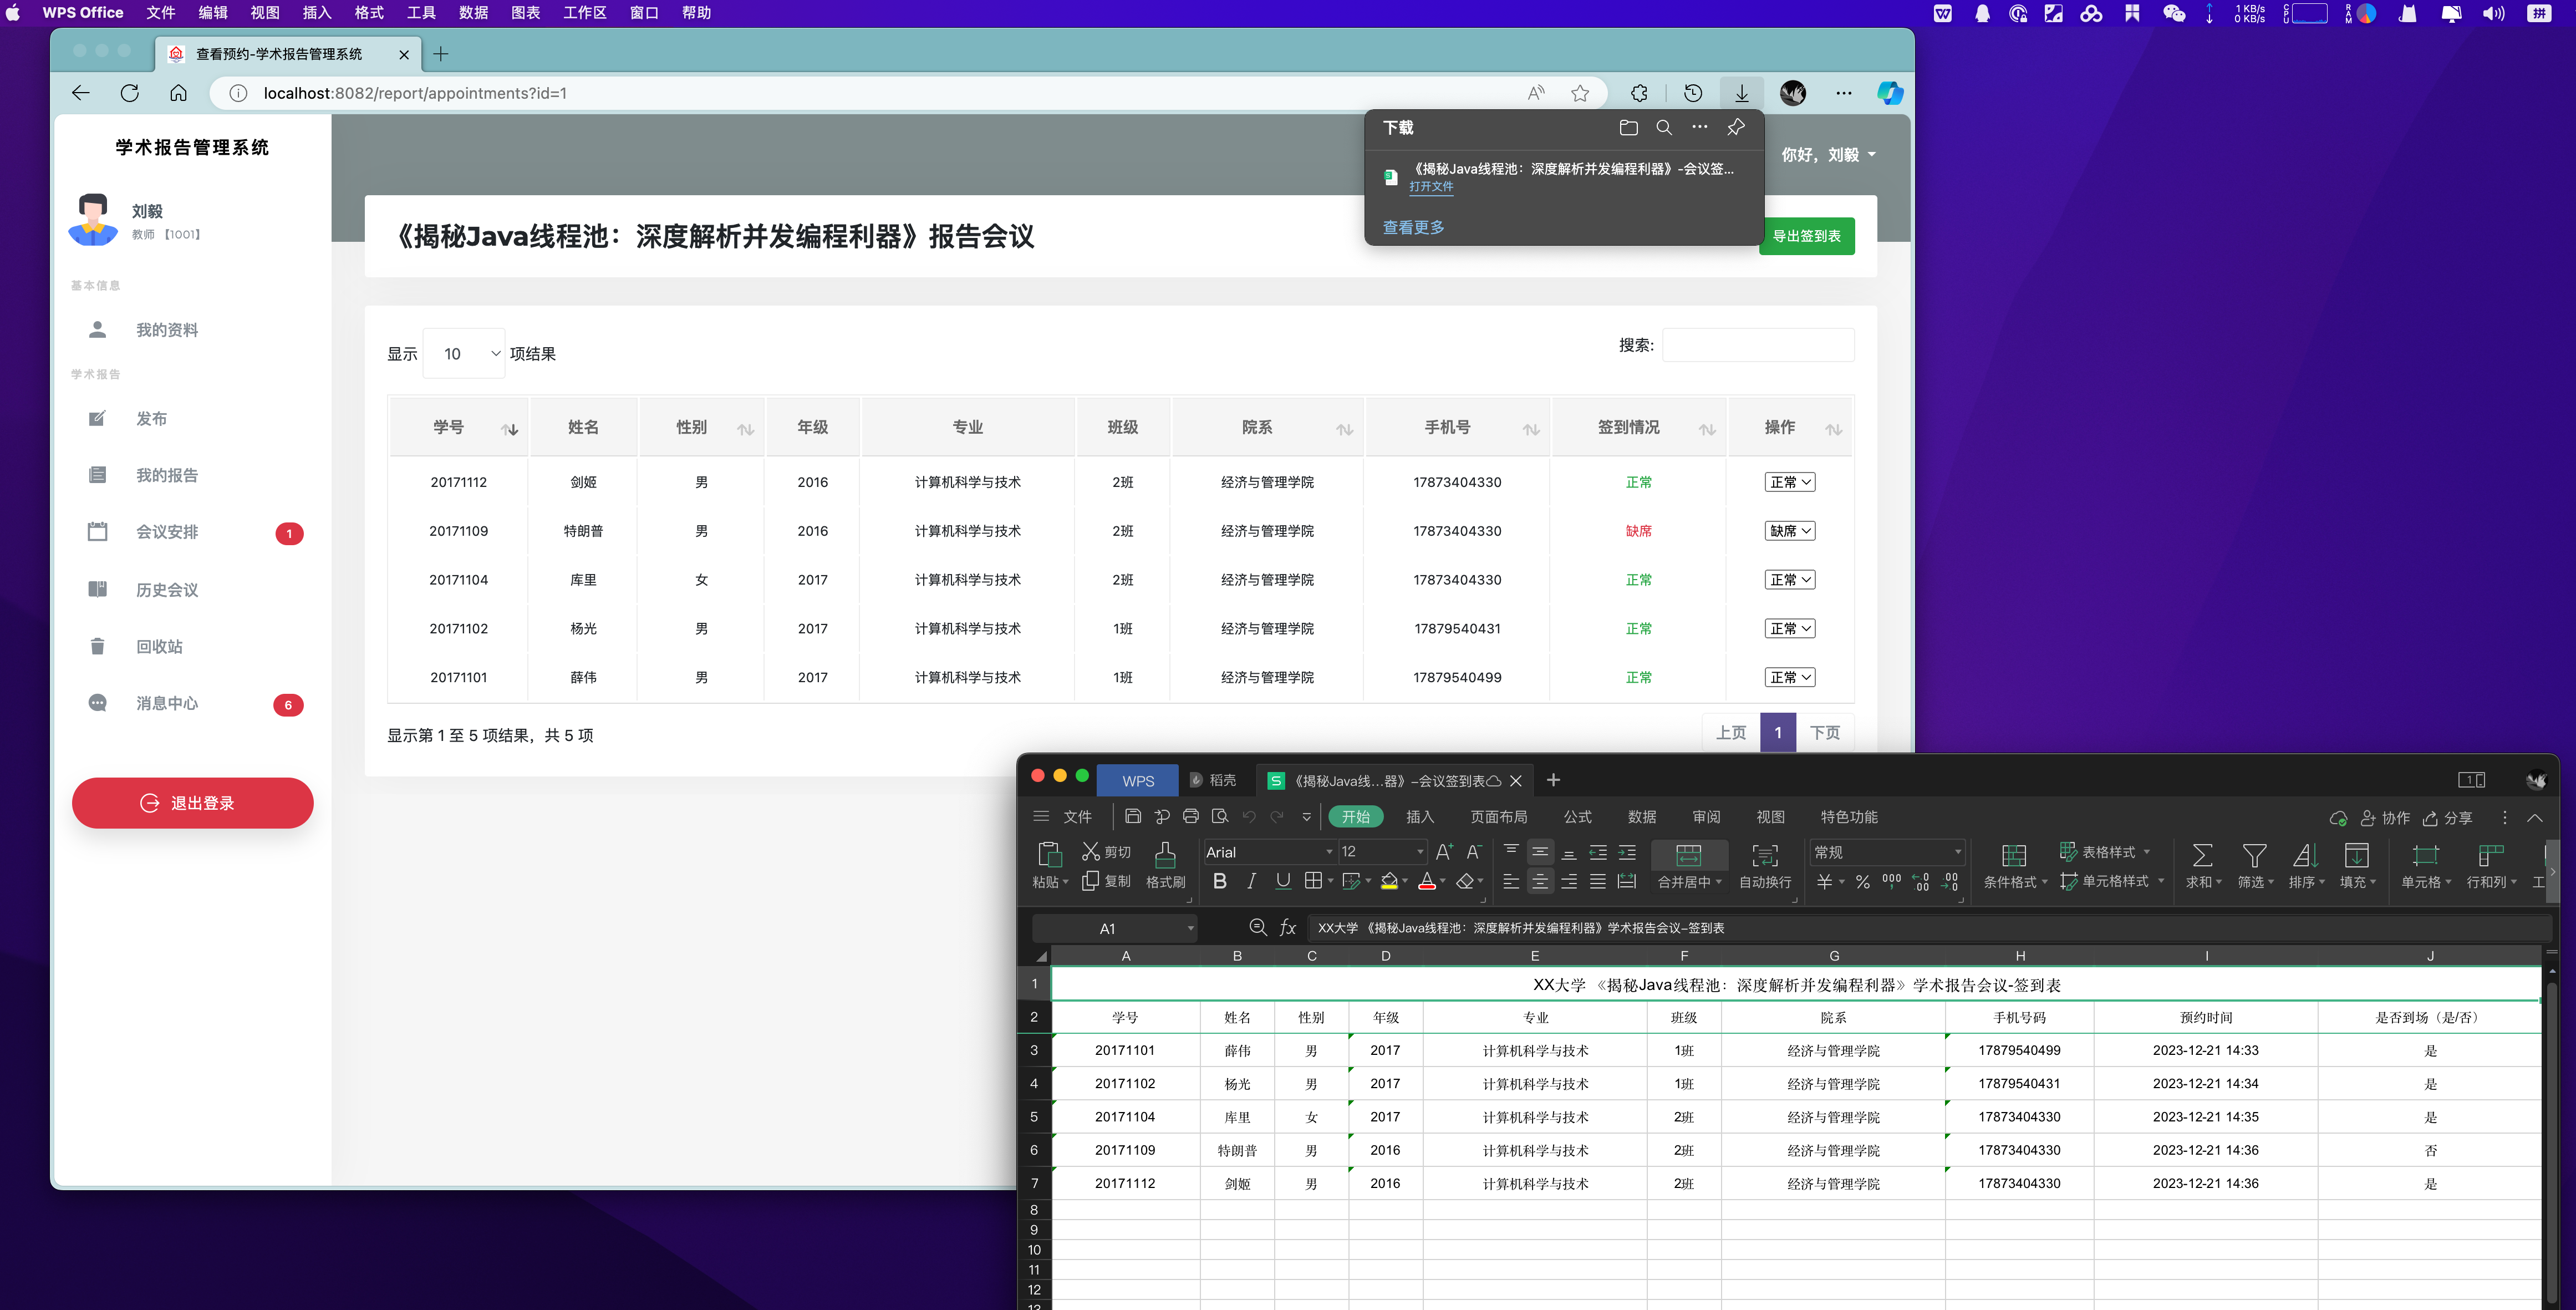Click the filter (筛选) funnel icon
The image size is (2576, 1310).
[2254, 855]
